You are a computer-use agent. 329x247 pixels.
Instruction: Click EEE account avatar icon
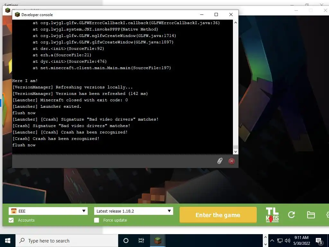click(13, 211)
